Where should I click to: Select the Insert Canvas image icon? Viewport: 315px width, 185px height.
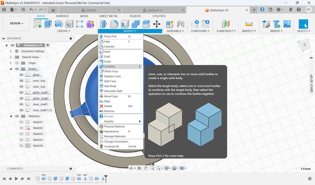pyautogui.click(x=287, y=24)
